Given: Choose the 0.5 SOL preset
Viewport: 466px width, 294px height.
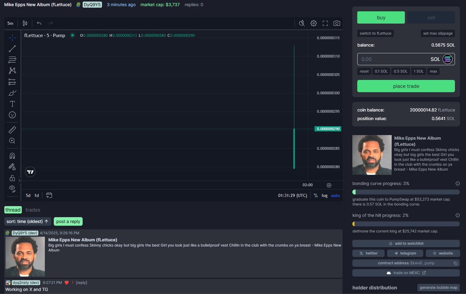Looking at the screenshot, I should click(401, 71).
